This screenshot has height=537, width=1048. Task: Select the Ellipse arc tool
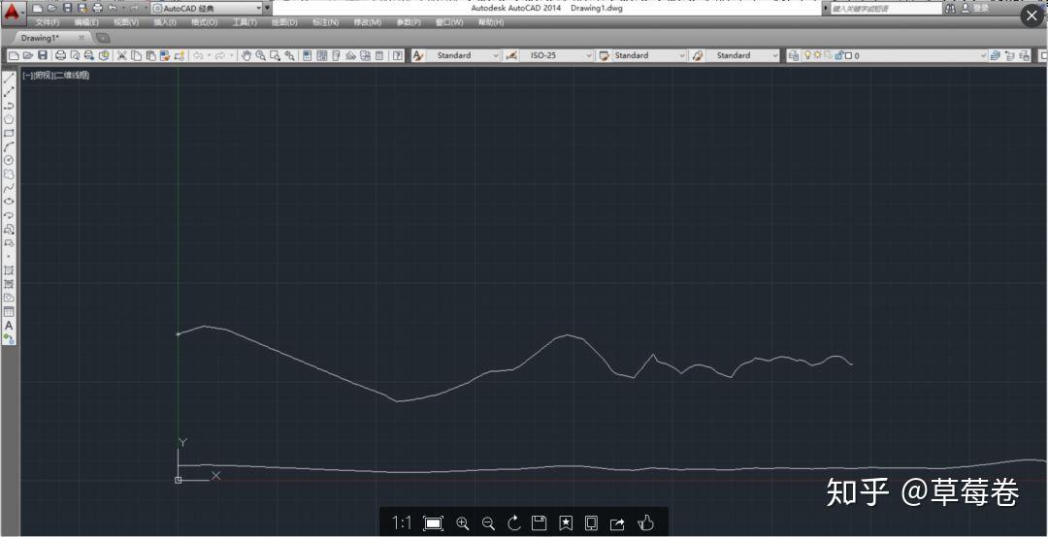[9, 215]
